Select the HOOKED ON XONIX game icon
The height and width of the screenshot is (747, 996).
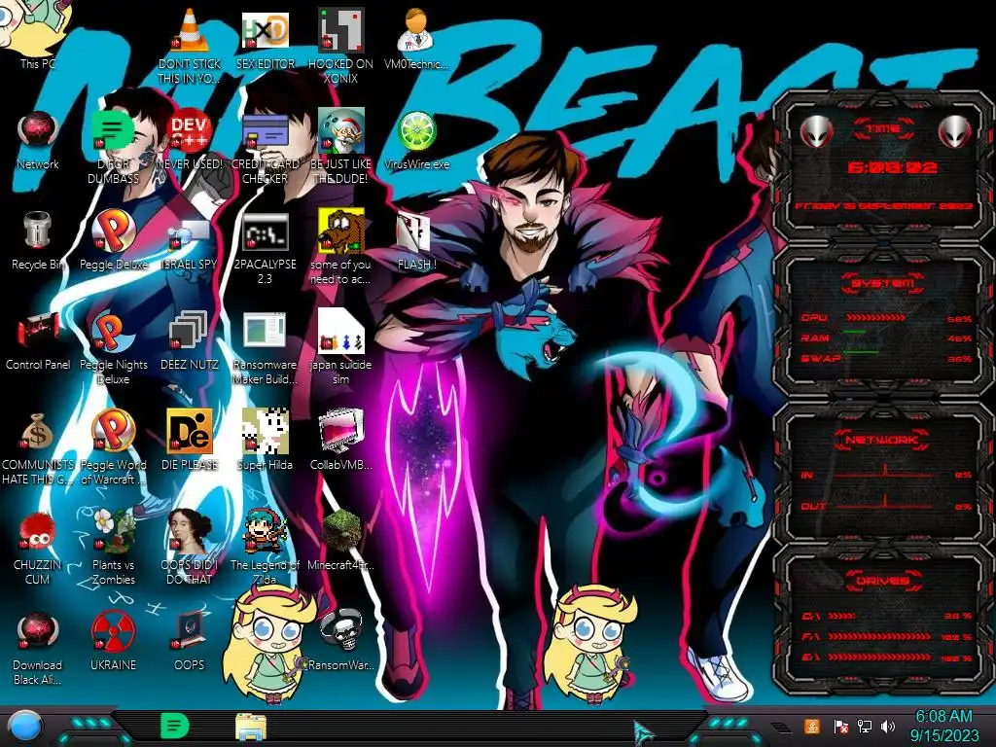(x=340, y=30)
